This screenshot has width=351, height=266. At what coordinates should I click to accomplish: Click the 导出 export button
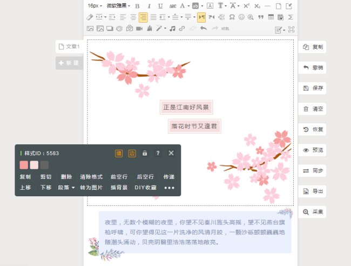(x=312, y=191)
